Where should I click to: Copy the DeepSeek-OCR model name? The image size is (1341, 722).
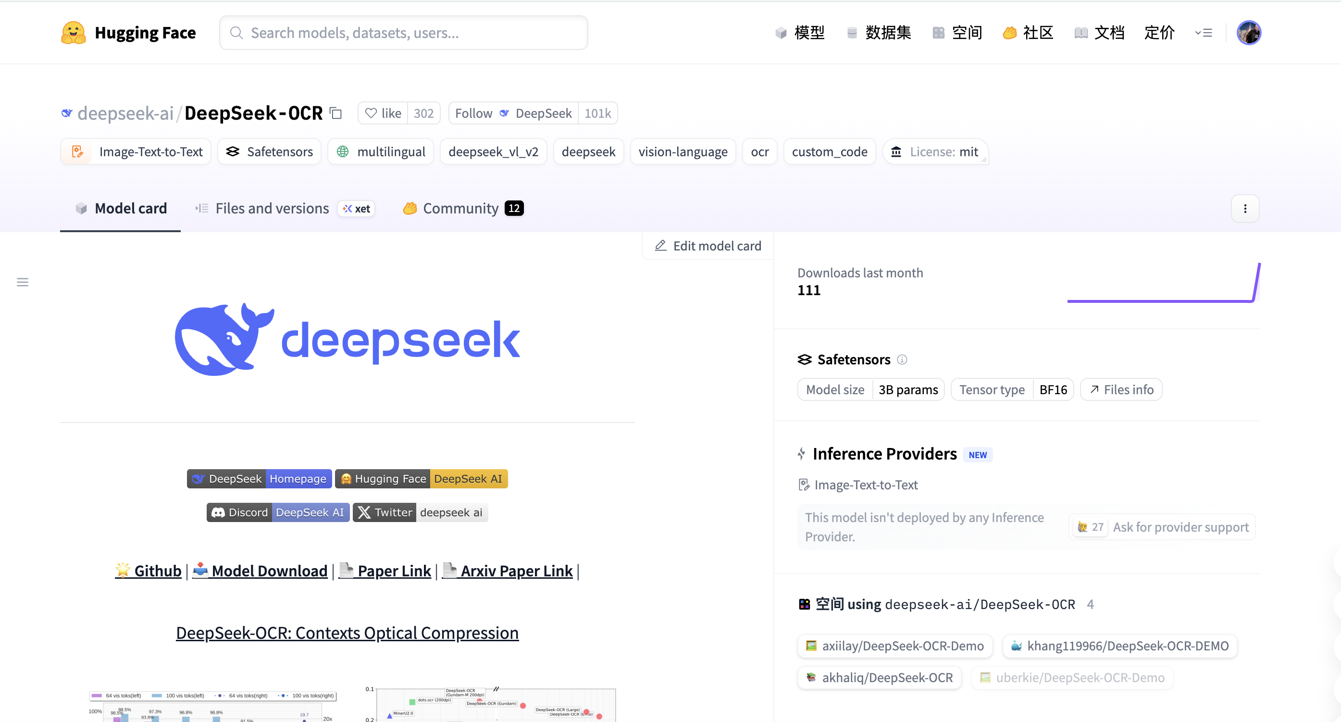tap(335, 113)
